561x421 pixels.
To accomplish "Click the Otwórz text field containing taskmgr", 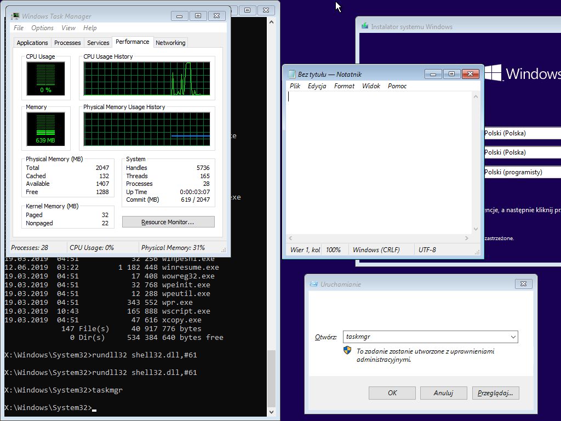I will click(426, 337).
